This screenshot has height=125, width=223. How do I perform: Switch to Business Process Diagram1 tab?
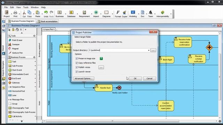pyautogui.click(x=21, y=21)
